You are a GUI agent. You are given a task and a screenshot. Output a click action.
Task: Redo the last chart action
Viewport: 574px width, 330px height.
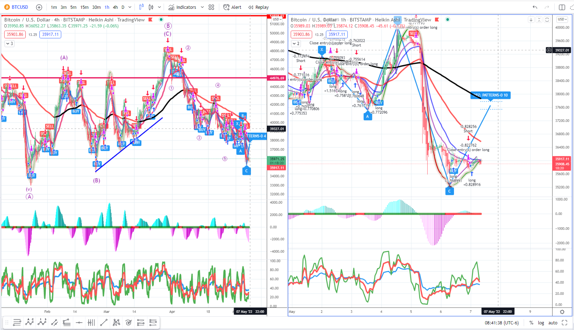547,7
